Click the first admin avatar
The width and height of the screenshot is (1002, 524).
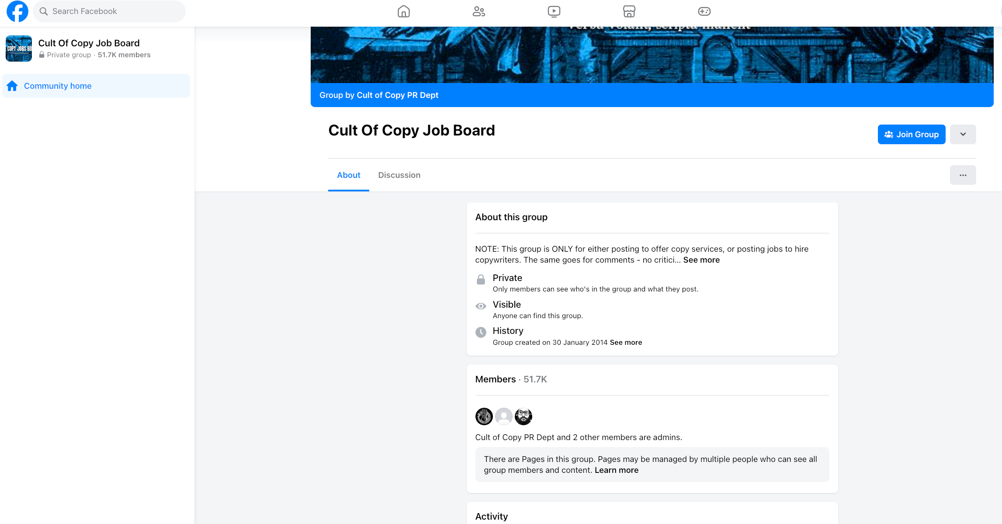(484, 416)
